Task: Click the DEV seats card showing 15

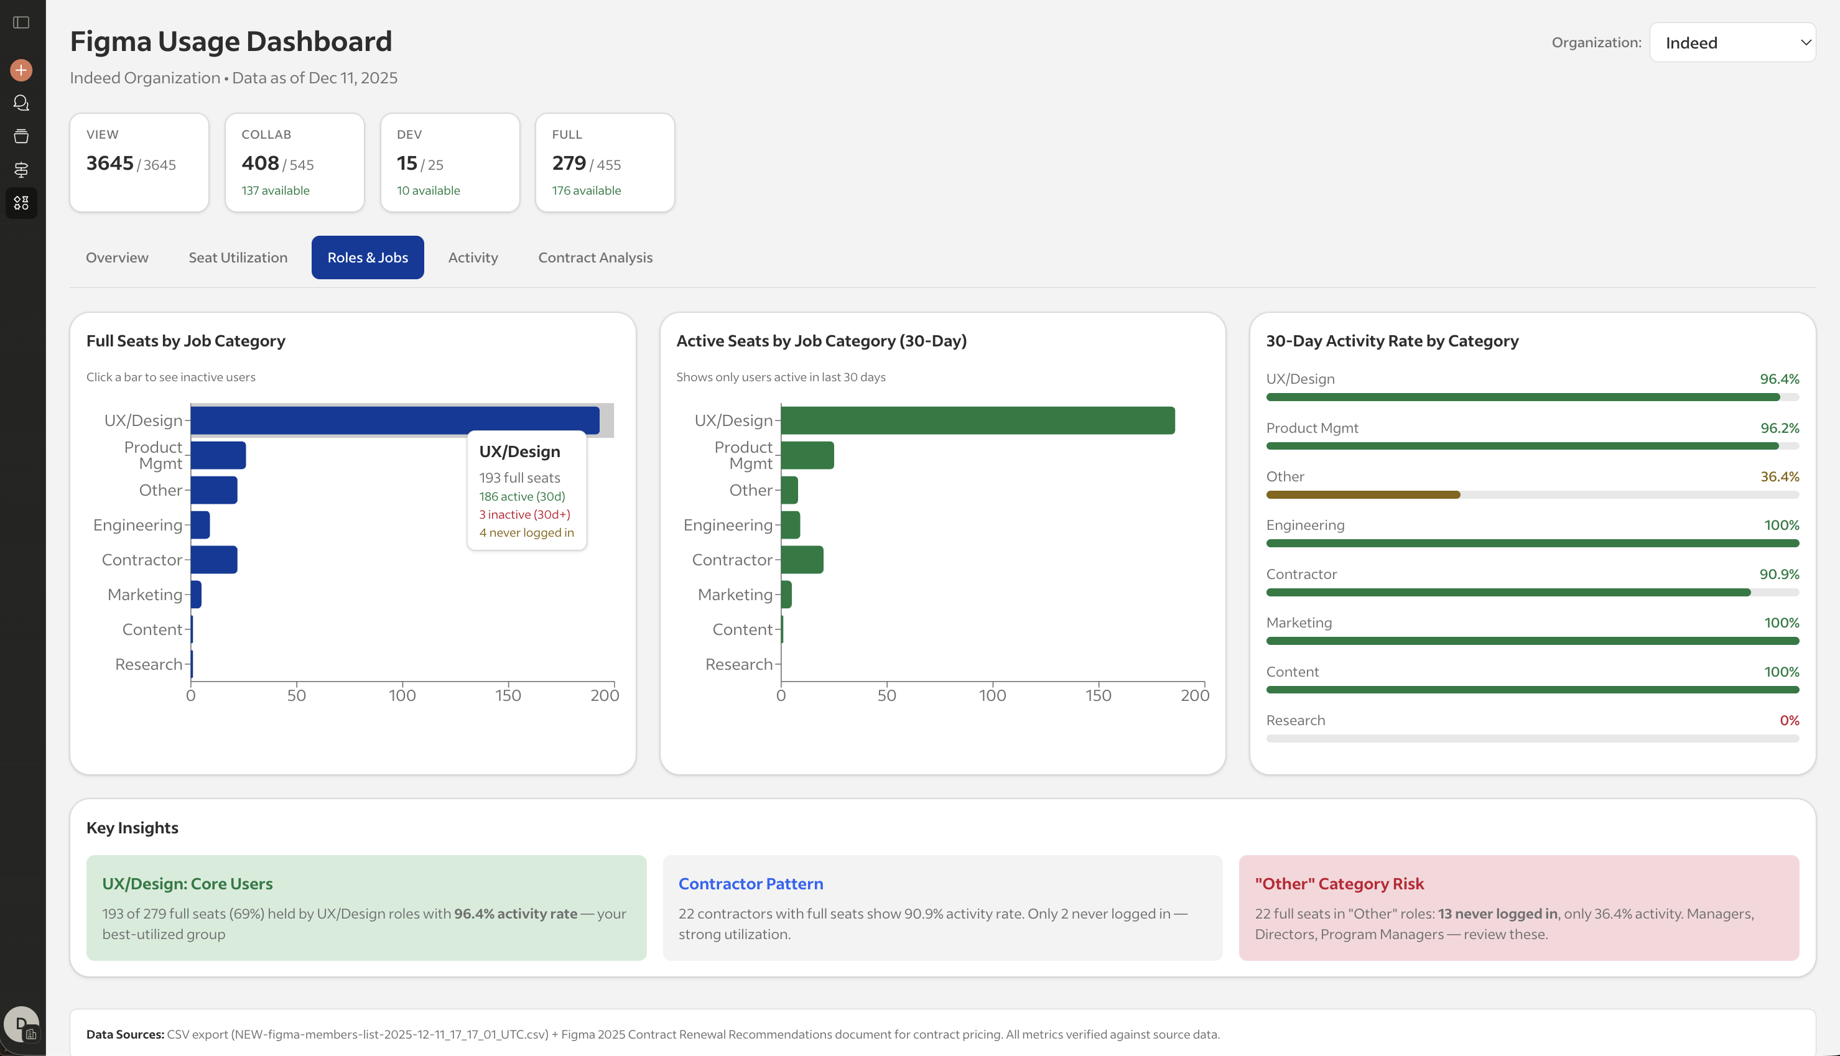Action: (450, 162)
